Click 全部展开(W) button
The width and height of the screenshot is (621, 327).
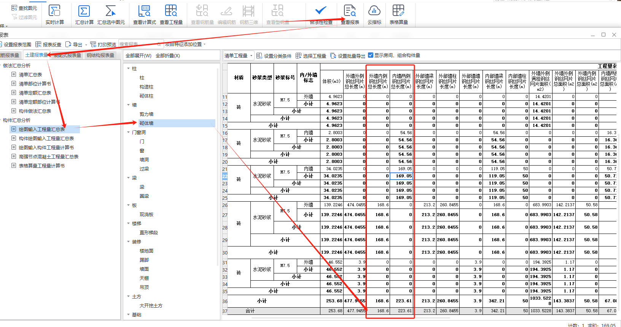tap(139, 55)
